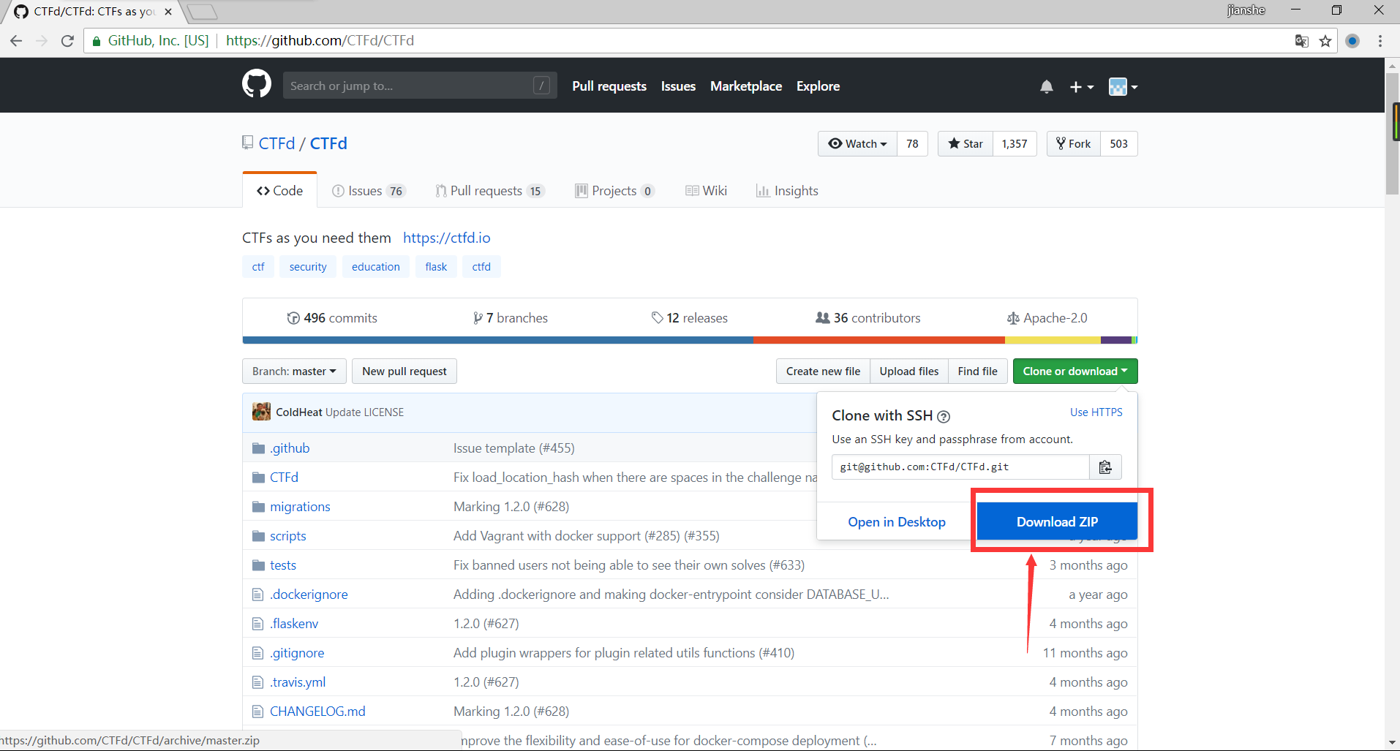
Task: Expand the Branch: master dropdown
Action: pos(294,371)
